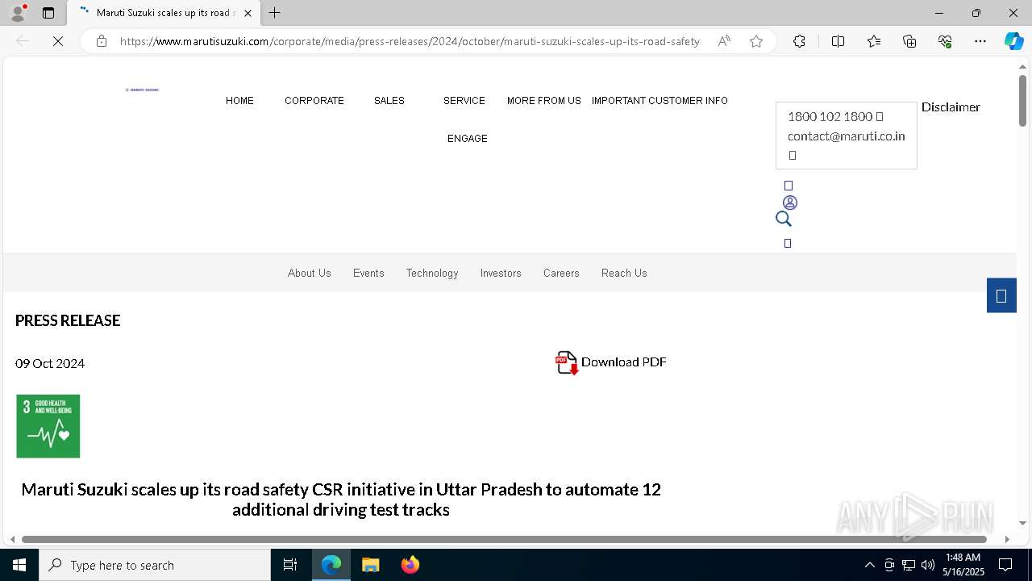The image size is (1032, 581).
Task: Go to the Events section
Action: click(x=368, y=273)
